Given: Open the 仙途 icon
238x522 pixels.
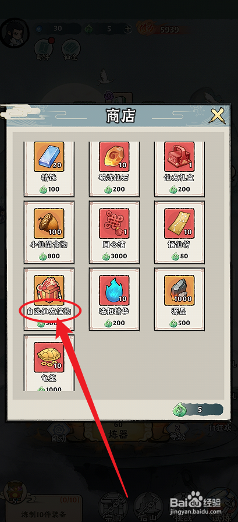Looking at the screenshot, I should (x=70, y=50).
